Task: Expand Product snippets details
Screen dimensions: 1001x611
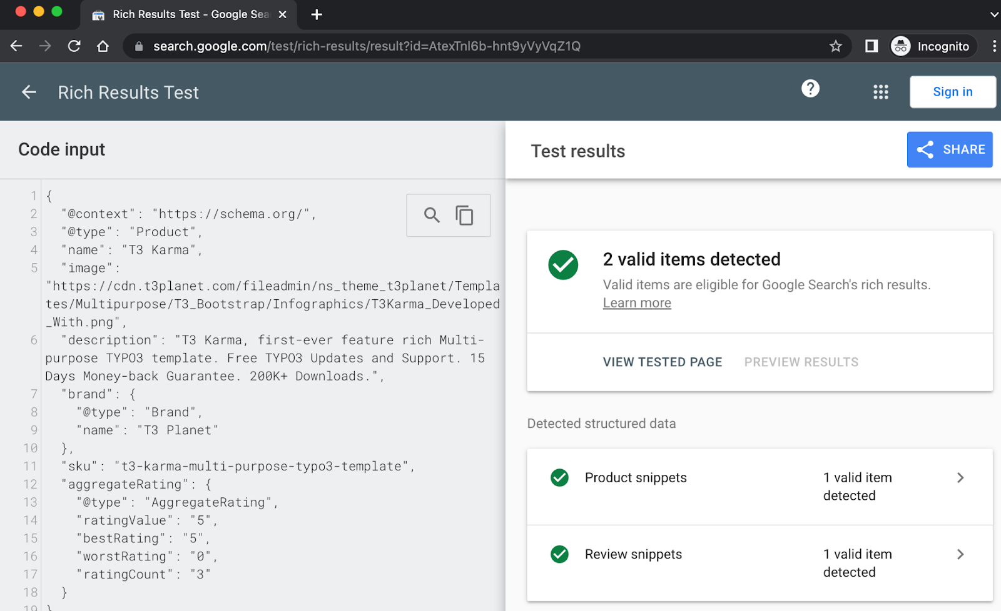Action: tap(961, 477)
